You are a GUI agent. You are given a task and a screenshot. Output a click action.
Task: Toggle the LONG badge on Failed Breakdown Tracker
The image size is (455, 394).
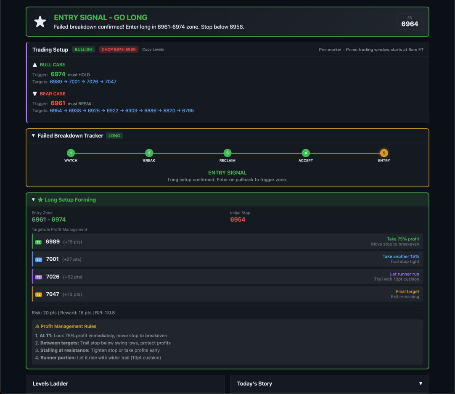pyautogui.click(x=114, y=135)
